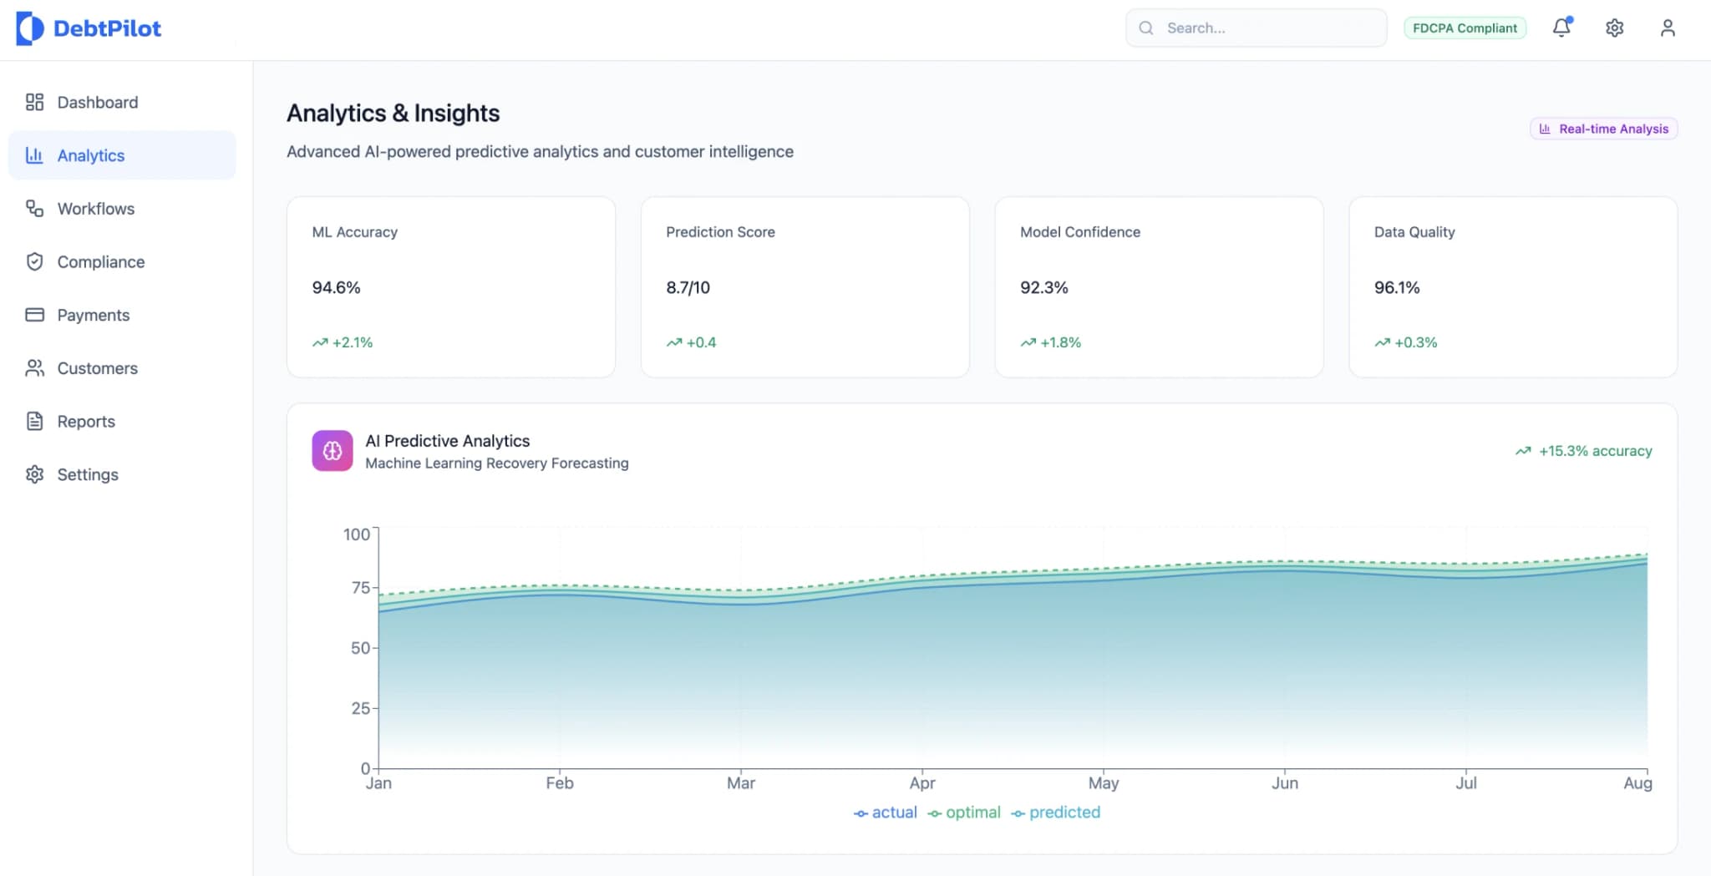The height and width of the screenshot is (876, 1711).
Task: Click the Real-time Analysis badge
Action: [1603, 129]
